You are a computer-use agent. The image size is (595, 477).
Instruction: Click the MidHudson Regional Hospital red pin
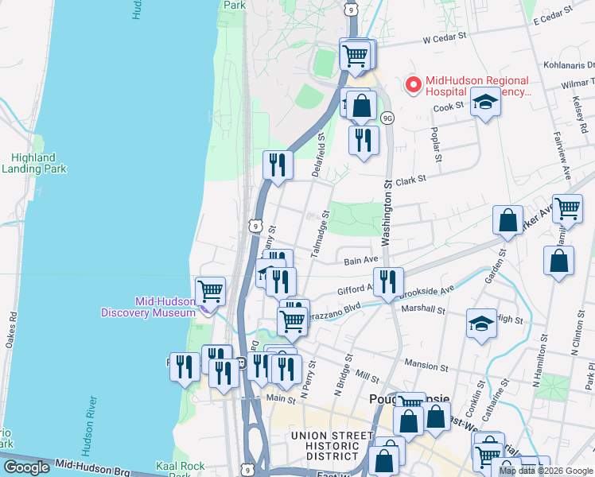pyautogui.click(x=413, y=85)
